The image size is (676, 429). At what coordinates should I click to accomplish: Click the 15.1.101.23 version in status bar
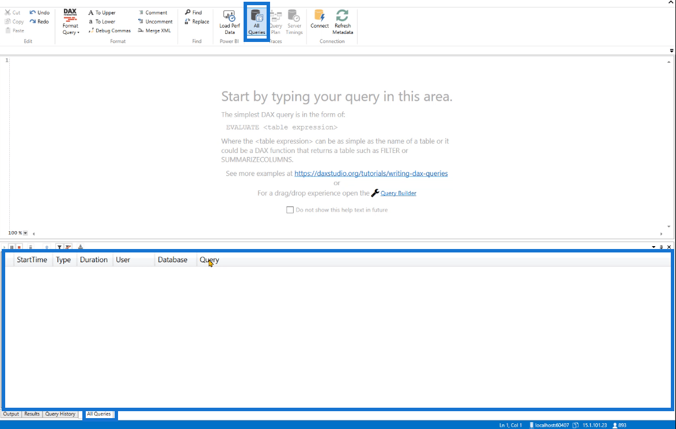click(594, 425)
